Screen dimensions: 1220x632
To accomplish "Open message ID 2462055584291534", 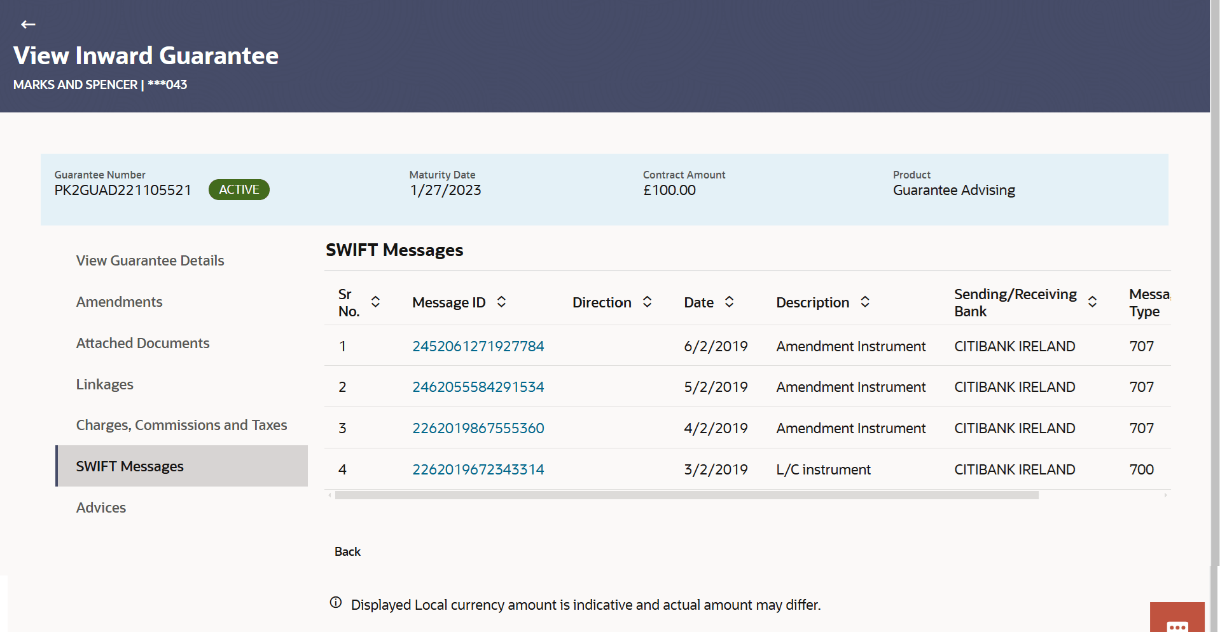I will (x=478, y=387).
